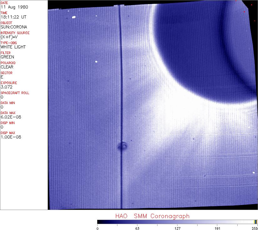Select the HAO SMM Coronagraph title
Screen dimensions: 258x230
tap(152, 216)
